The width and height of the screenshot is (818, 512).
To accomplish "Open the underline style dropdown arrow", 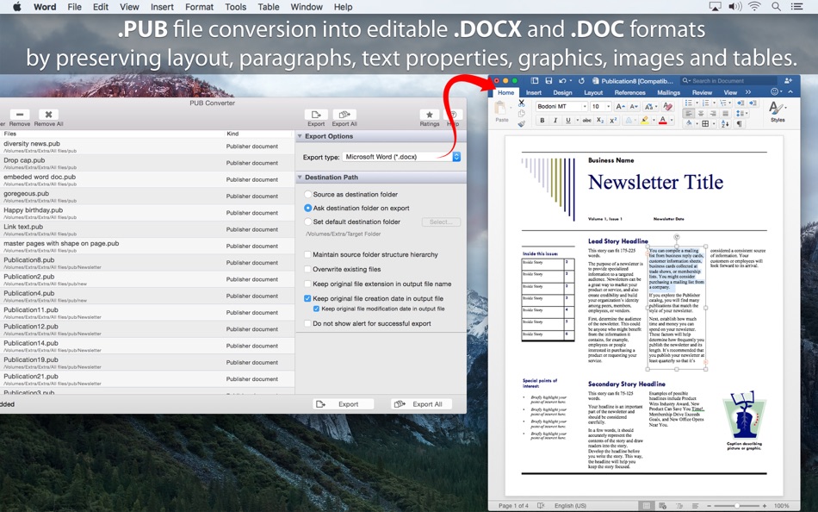I will tap(577, 121).
